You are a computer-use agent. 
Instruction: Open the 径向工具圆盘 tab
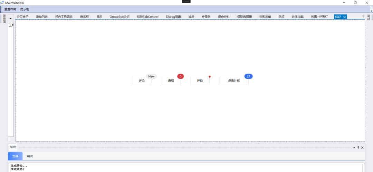coord(64,17)
